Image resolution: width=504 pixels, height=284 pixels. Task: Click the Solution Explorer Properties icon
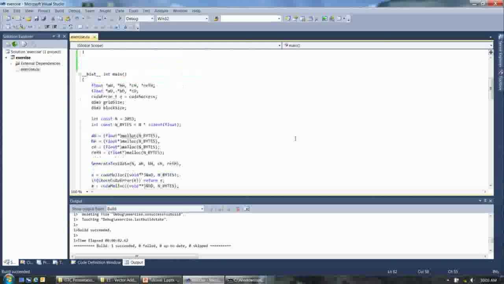click(8, 44)
